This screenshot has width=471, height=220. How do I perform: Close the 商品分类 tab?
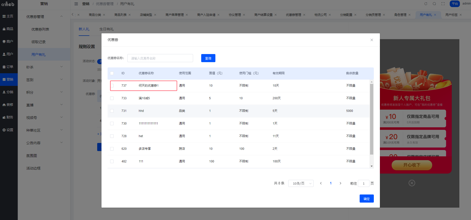pos(104,15)
